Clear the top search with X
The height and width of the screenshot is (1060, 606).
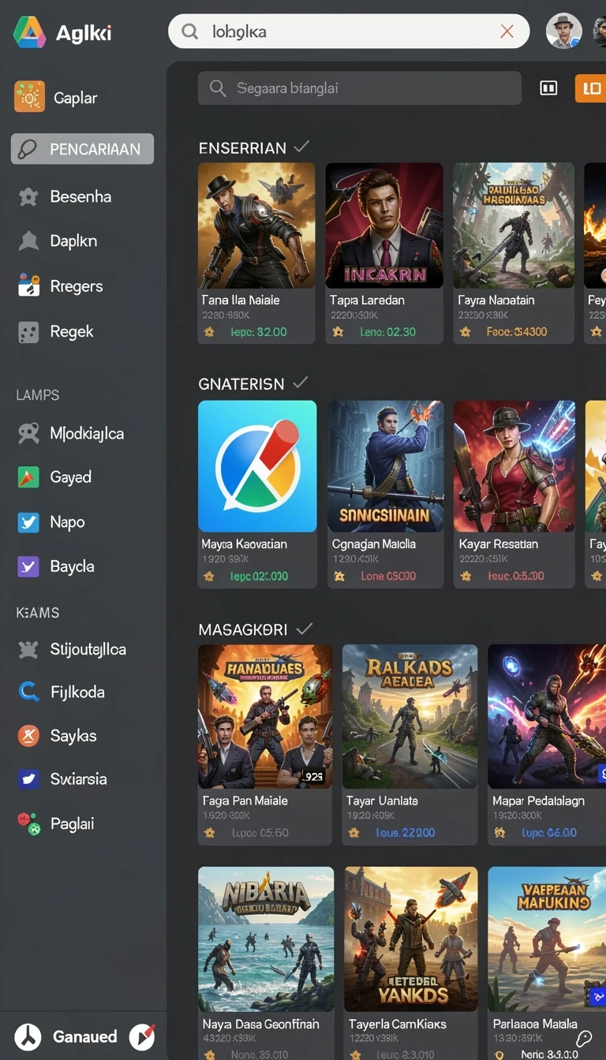click(x=507, y=32)
